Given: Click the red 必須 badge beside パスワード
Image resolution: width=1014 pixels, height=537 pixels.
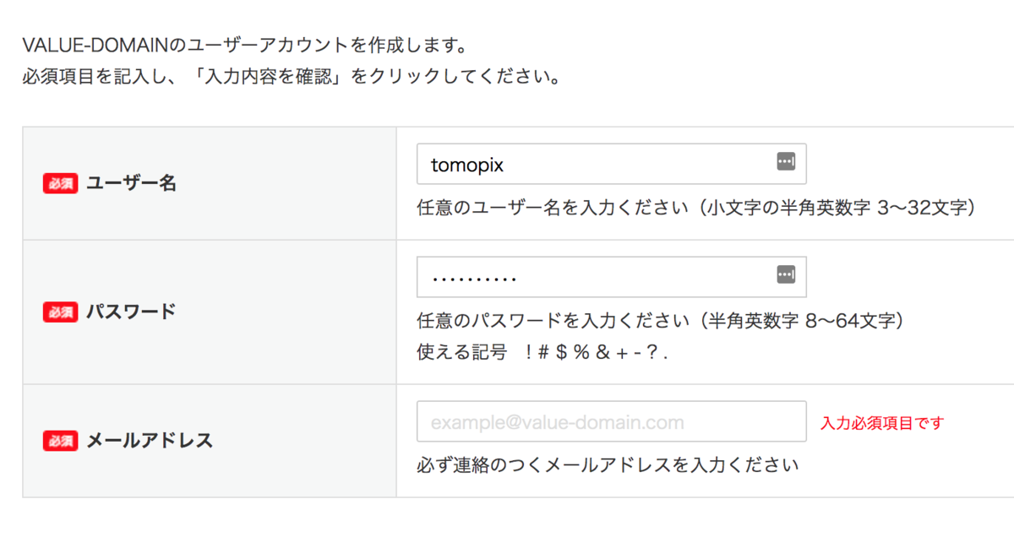Looking at the screenshot, I should (60, 312).
